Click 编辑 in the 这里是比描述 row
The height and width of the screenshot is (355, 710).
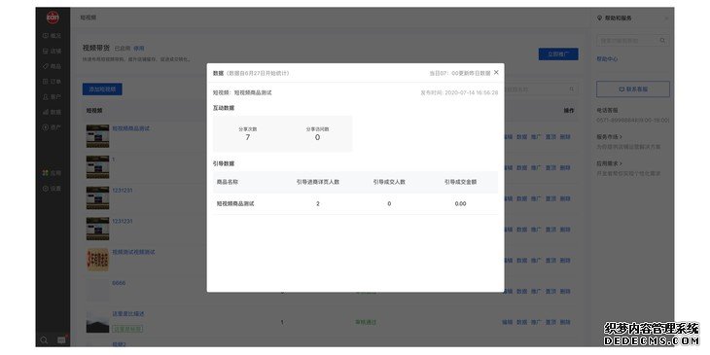507,322
